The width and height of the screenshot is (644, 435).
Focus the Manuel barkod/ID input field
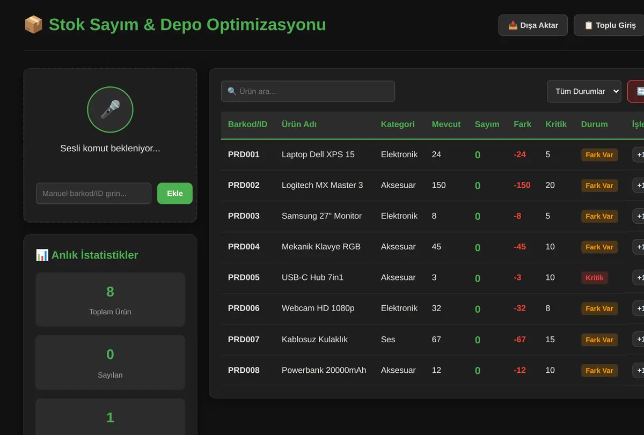coord(93,194)
